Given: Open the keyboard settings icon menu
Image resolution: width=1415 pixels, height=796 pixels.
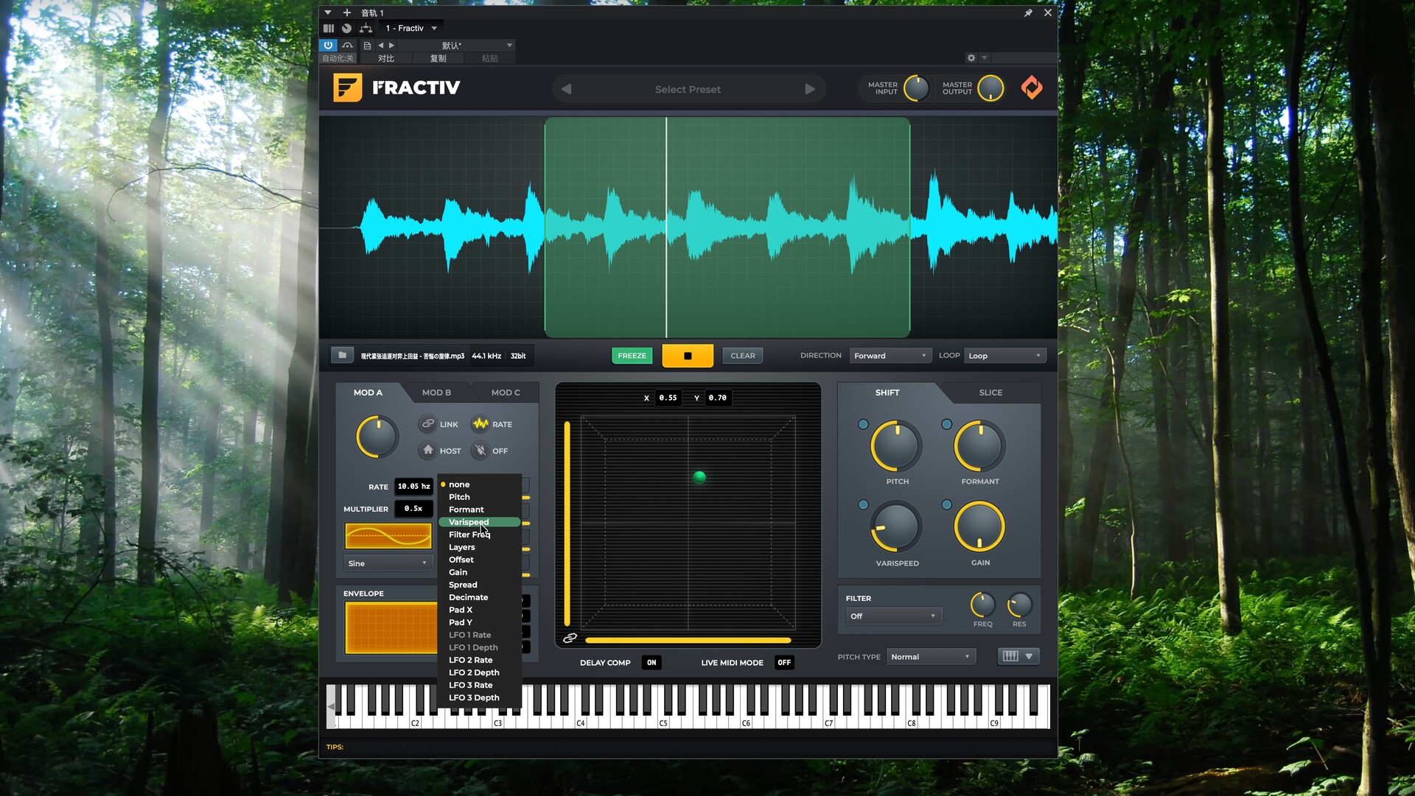Looking at the screenshot, I should pos(1018,656).
